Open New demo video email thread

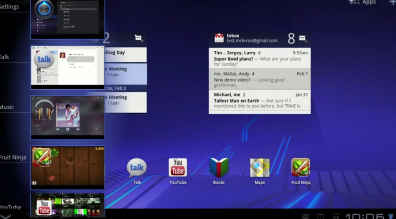(259, 79)
